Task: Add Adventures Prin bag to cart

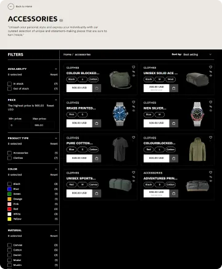Action: 174,194
